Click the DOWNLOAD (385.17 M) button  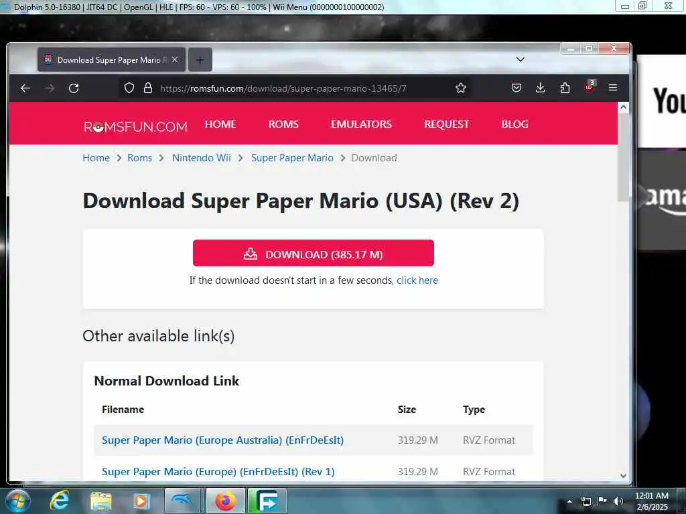pos(314,253)
